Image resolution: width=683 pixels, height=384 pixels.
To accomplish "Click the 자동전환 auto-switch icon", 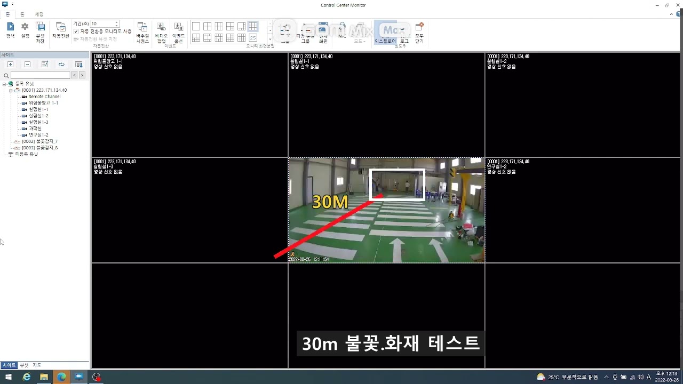I will pyautogui.click(x=61, y=30).
